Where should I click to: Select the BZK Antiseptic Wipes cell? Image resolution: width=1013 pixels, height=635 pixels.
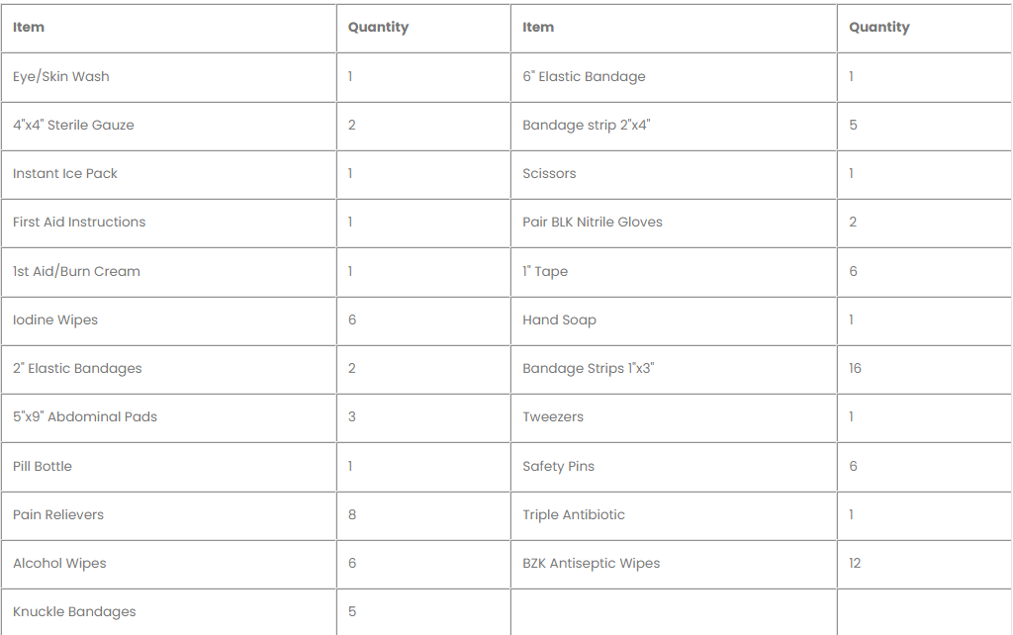(x=591, y=563)
